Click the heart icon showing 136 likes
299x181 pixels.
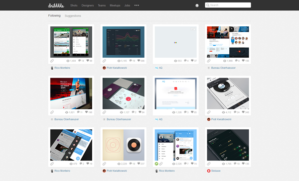pos(243,164)
